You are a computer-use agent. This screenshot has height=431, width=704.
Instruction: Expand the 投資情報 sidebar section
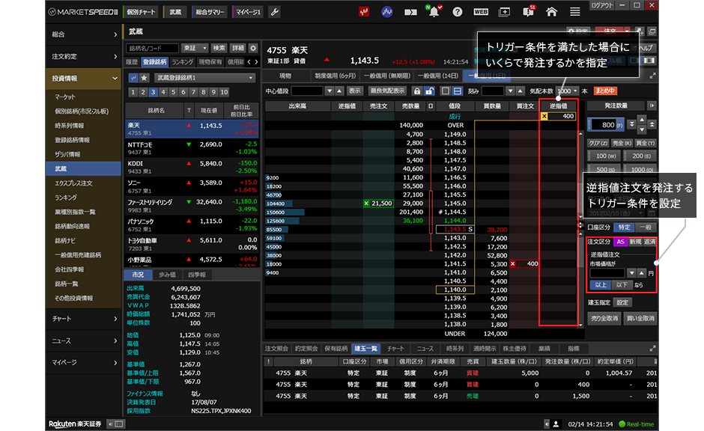click(x=61, y=78)
